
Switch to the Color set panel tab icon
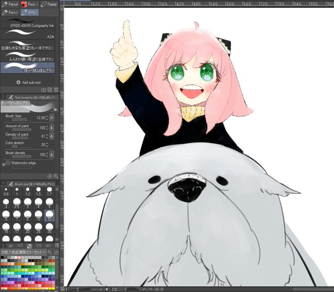click(29, 246)
